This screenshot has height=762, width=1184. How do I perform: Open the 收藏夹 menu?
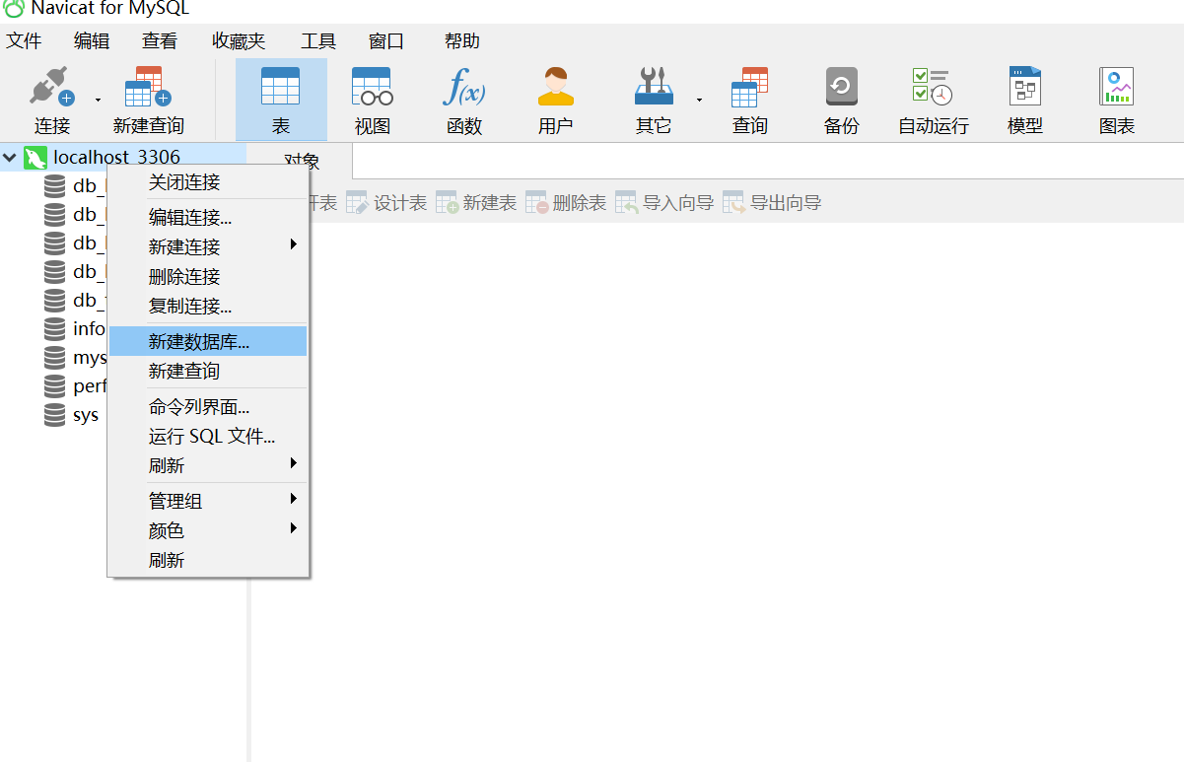pos(239,41)
